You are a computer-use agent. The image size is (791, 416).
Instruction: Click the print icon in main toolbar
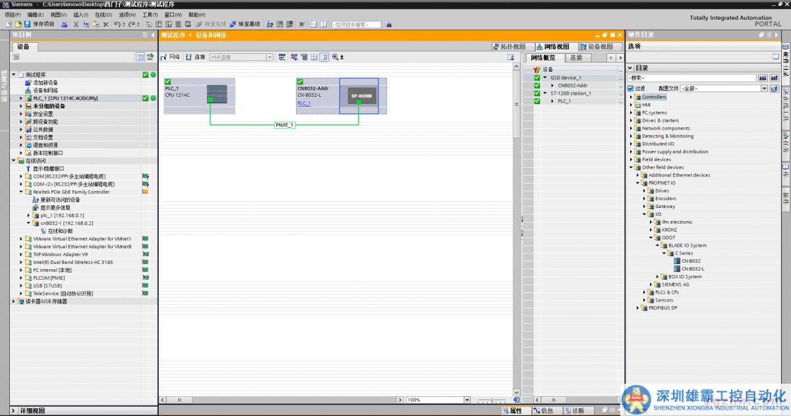click(x=64, y=24)
